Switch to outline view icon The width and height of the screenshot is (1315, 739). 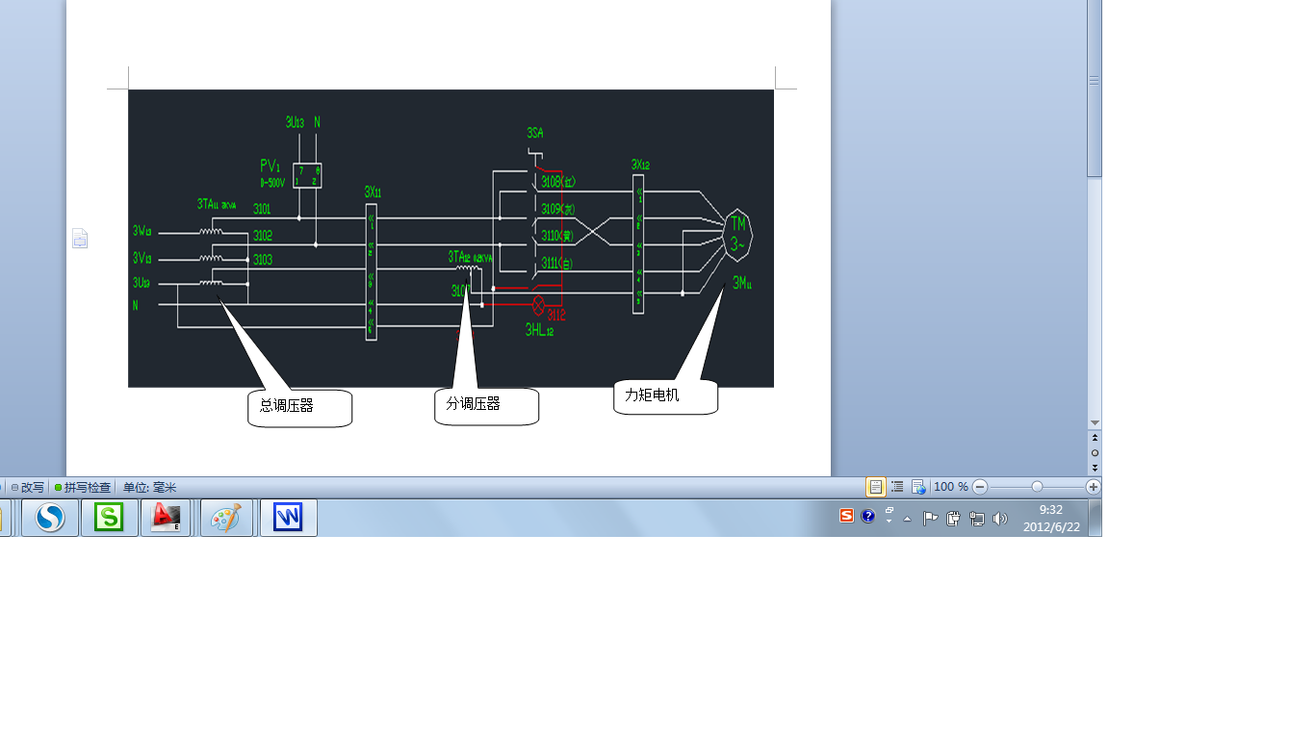click(897, 487)
